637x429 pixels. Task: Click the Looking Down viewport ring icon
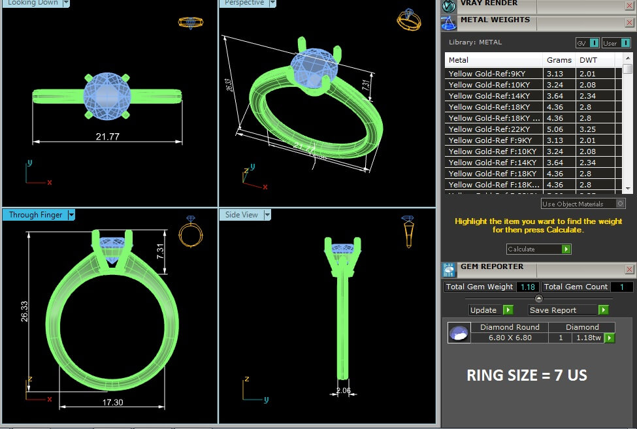189,22
